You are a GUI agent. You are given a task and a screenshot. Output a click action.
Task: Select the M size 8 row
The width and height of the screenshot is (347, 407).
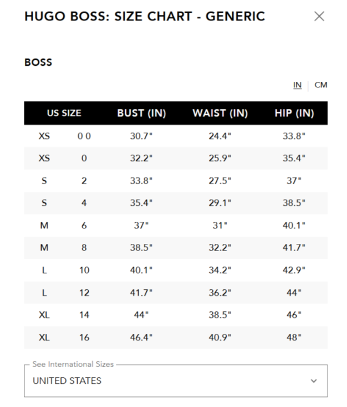pos(175,248)
